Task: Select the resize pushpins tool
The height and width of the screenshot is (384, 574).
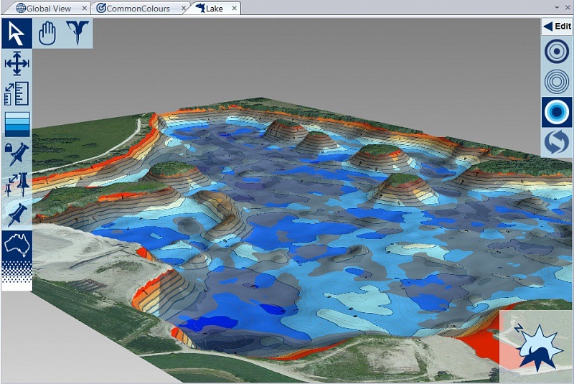Action: [17, 184]
